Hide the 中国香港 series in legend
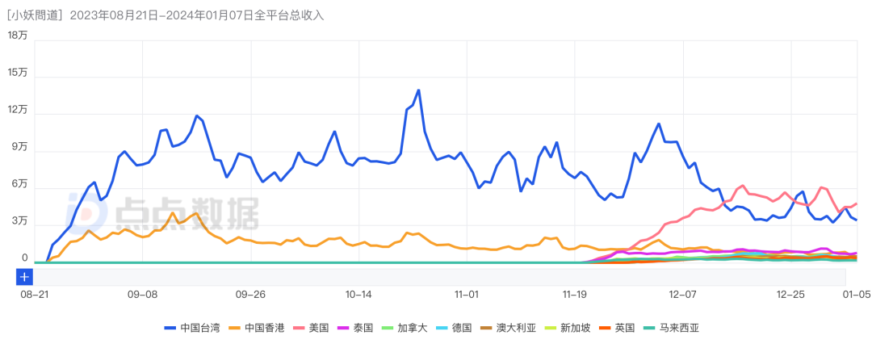Screen dimensions: 872x348 click(x=254, y=328)
